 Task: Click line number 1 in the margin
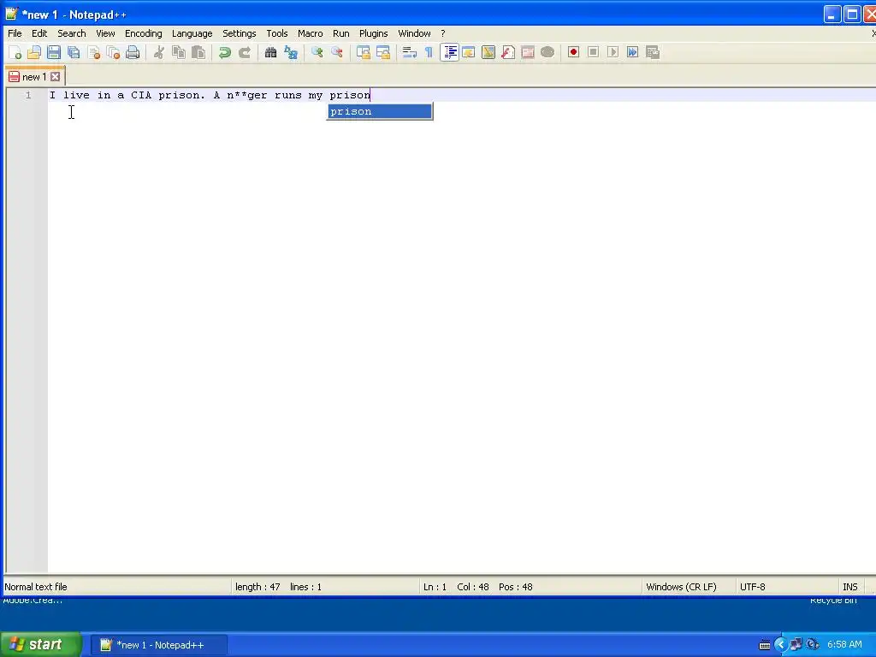[28, 95]
